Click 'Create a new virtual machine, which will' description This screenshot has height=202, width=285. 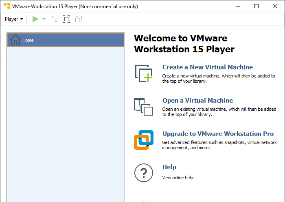coord(219,78)
